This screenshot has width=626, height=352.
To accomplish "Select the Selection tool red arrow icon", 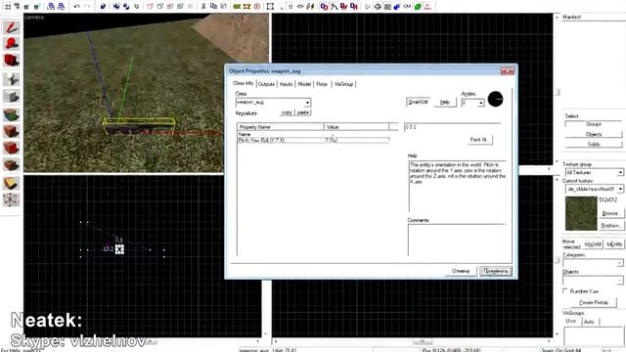I will pos(11,27).
